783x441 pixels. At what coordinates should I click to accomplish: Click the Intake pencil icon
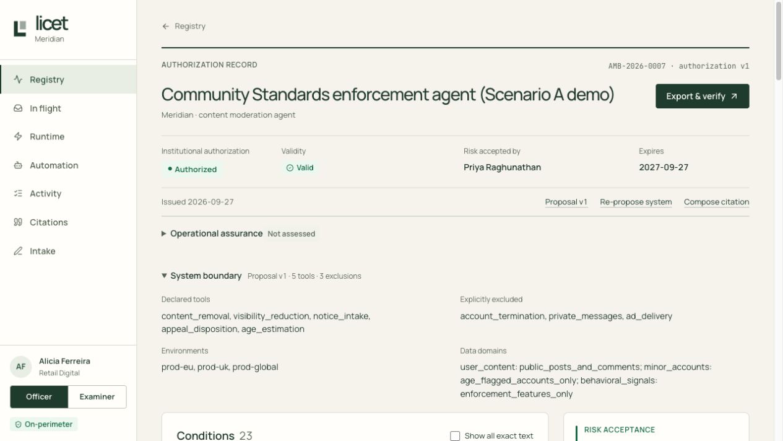(x=18, y=251)
